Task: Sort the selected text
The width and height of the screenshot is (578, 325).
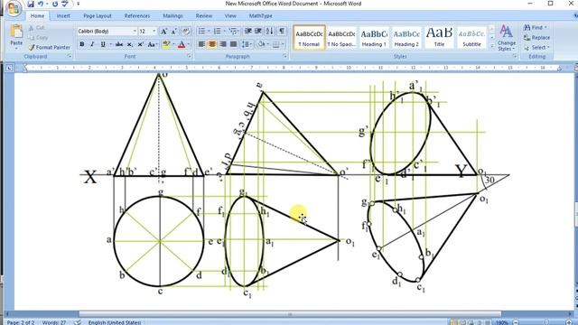Action: (x=270, y=32)
